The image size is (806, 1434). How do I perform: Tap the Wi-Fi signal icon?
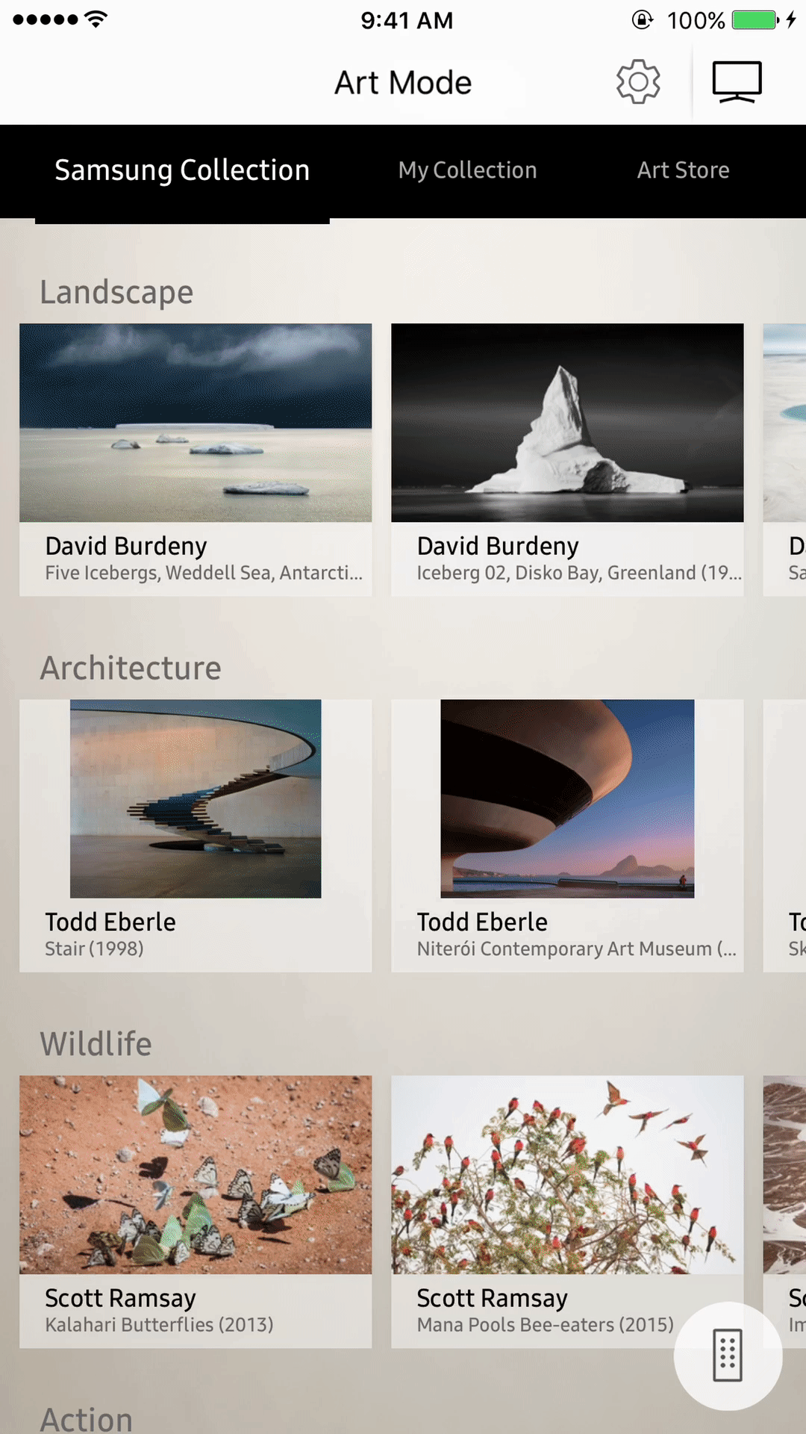click(x=96, y=19)
